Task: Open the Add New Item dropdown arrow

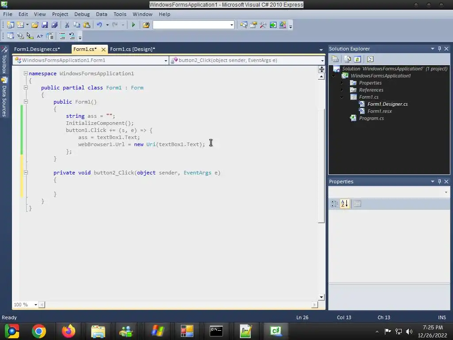Action: coord(27,25)
